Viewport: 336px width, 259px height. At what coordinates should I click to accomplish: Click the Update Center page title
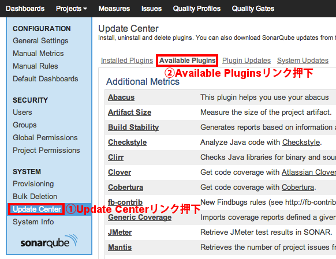coord(128,29)
